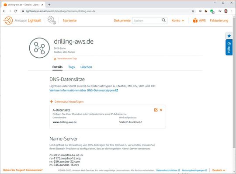This screenshot has width=236, height=174.
Task: Click www.drilling-aws.de subdomain text
Action: 65,122
